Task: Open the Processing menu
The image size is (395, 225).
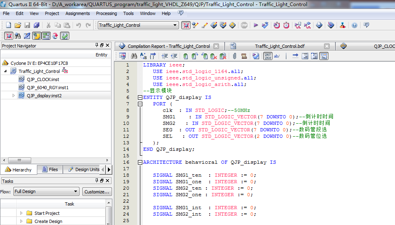Action: coord(106,13)
